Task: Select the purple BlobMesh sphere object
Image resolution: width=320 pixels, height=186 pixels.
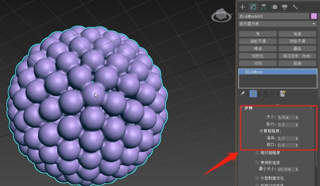Action: [x=88, y=106]
